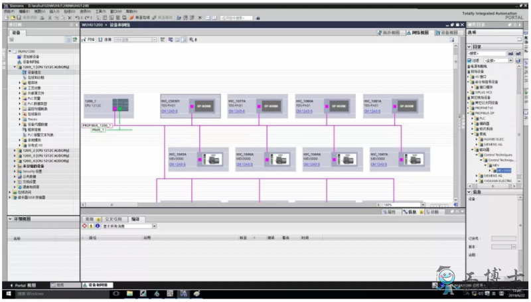The width and height of the screenshot is (531, 302).
Task: Select the PROFIBUS_1200_1 network label
Action: point(97,125)
